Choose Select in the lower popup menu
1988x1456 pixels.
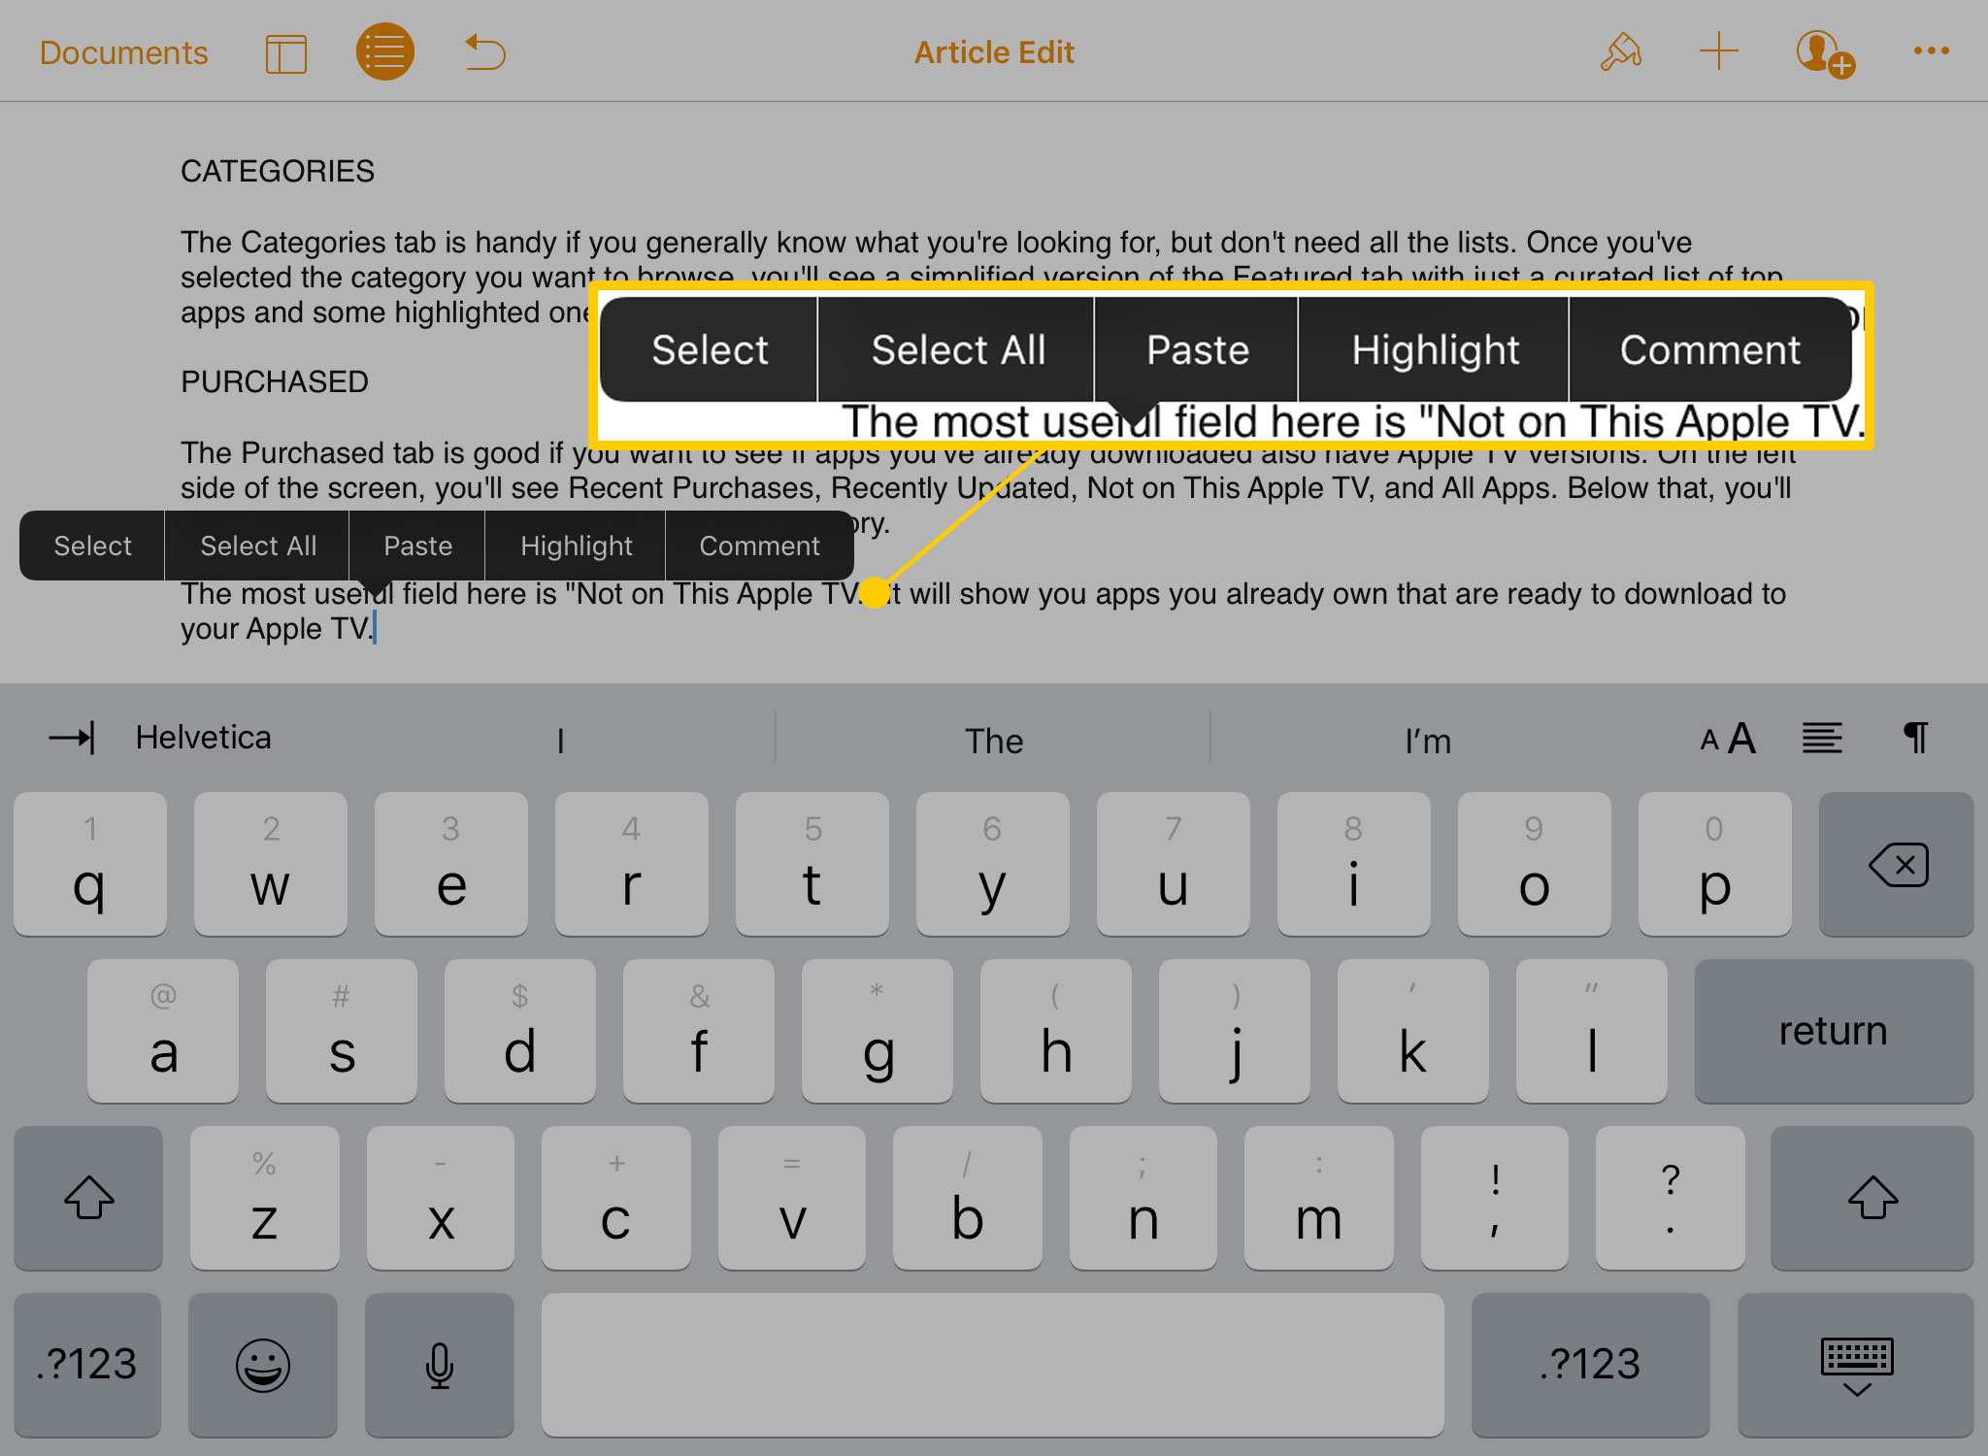tap(92, 546)
